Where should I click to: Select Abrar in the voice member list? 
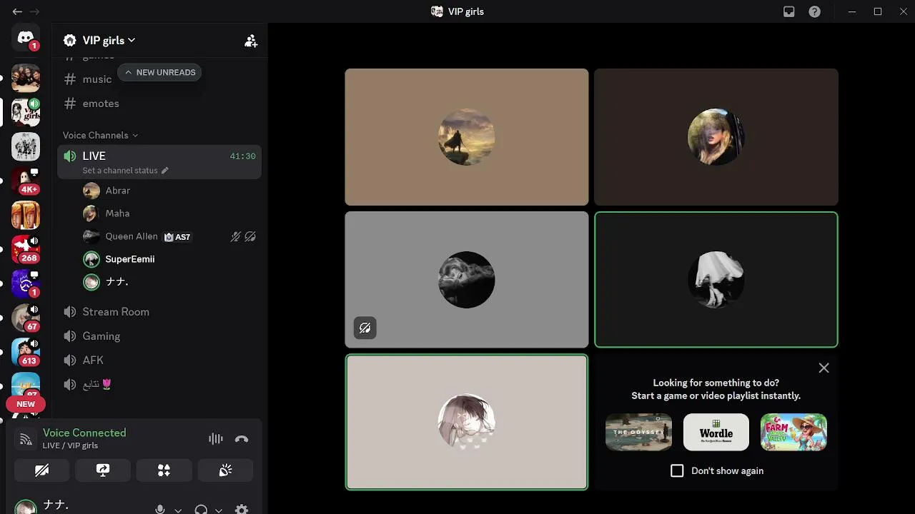coord(169,191)
